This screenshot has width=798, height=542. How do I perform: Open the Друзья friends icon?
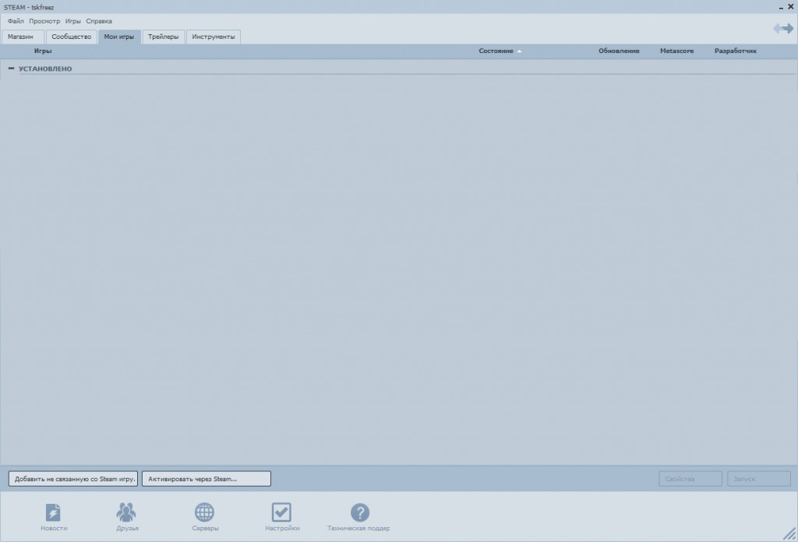coord(127,512)
